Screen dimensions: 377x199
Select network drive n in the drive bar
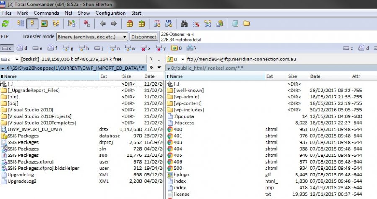coord(115,48)
